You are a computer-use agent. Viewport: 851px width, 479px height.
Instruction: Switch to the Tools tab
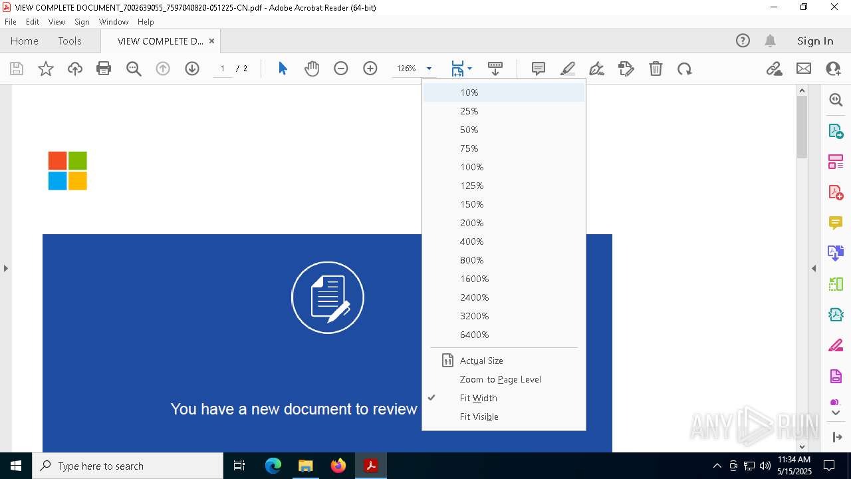[70, 41]
